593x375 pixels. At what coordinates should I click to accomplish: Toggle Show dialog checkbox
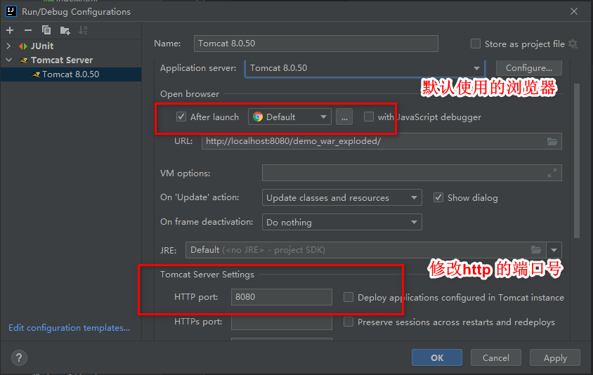(x=438, y=197)
